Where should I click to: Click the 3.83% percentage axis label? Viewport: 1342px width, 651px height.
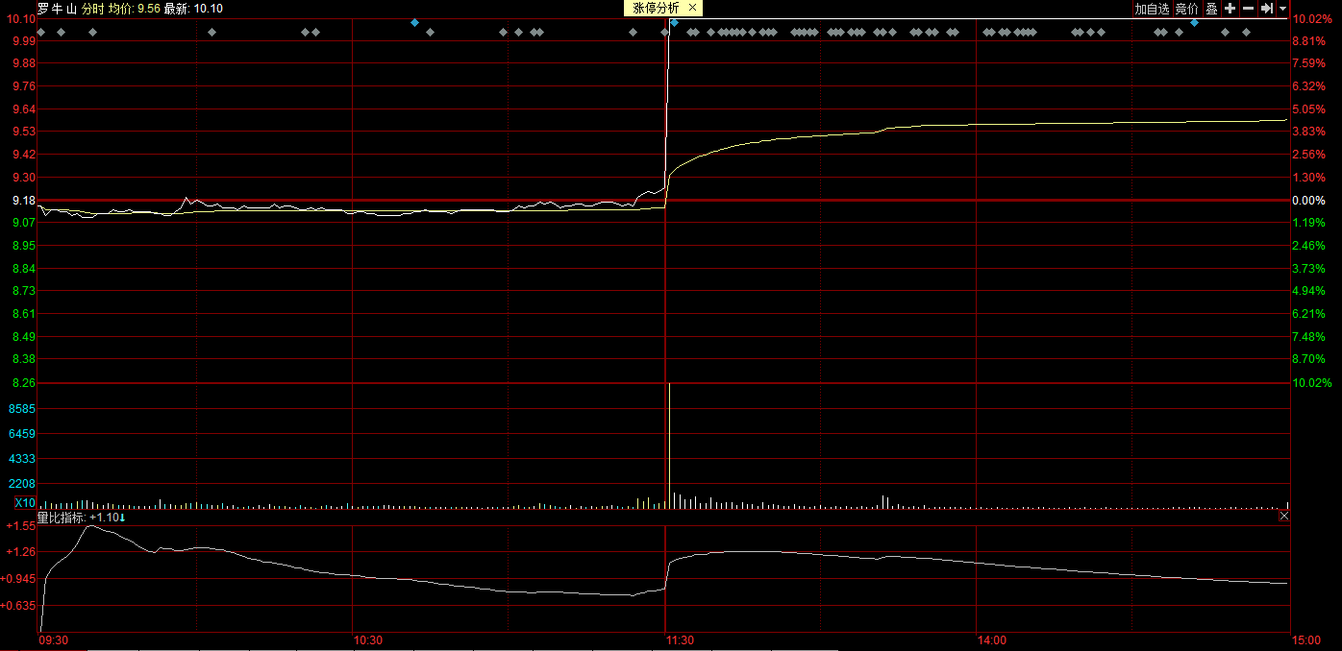1308,132
